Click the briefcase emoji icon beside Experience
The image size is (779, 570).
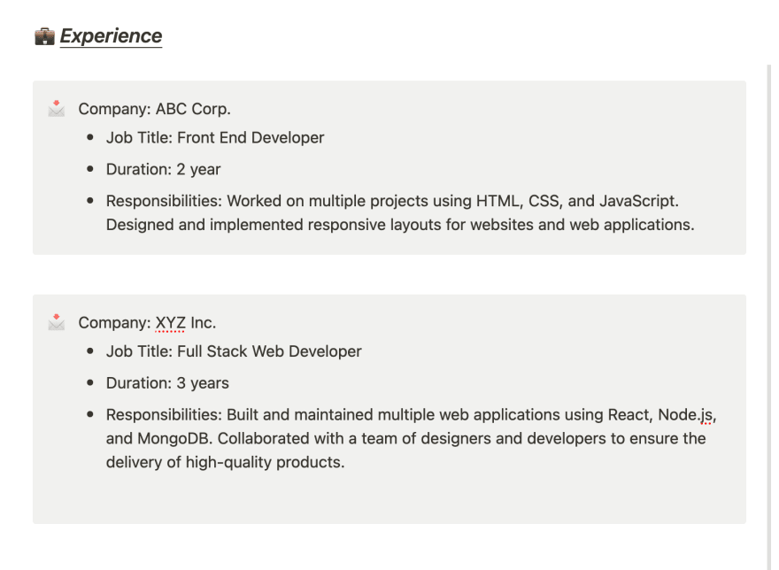(44, 36)
